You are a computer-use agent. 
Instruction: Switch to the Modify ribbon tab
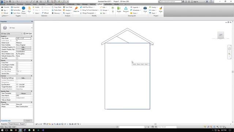click(117, 4)
